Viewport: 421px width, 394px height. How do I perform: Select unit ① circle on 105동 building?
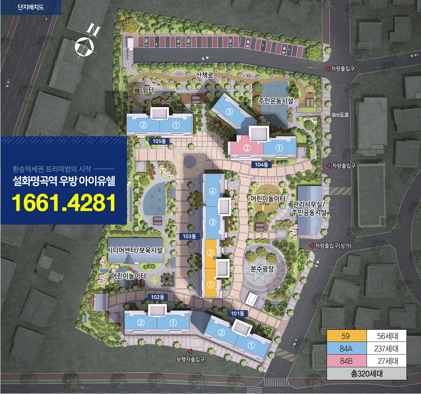click(176, 125)
